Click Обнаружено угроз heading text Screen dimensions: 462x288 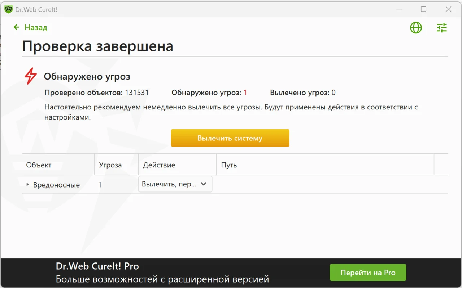(x=87, y=76)
